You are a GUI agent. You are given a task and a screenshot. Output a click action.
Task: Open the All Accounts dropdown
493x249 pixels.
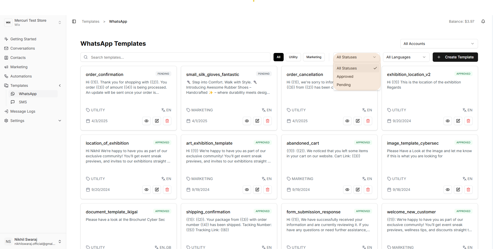[x=439, y=44]
